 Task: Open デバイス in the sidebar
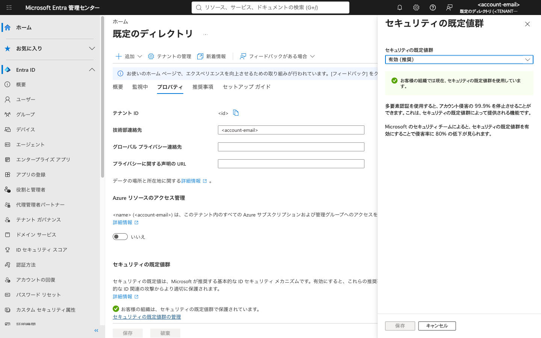(x=50, y=130)
